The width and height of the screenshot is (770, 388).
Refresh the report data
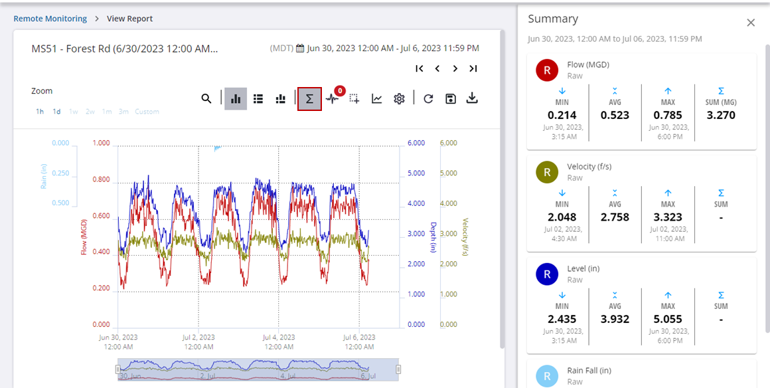click(x=428, y=99)
